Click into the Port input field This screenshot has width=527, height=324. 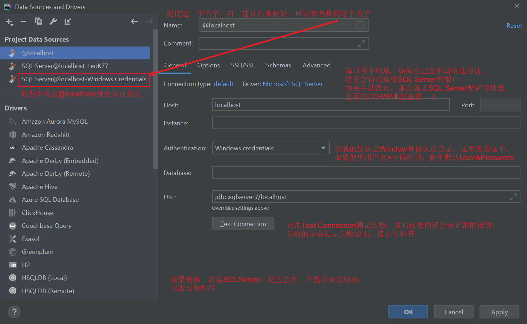500,105
